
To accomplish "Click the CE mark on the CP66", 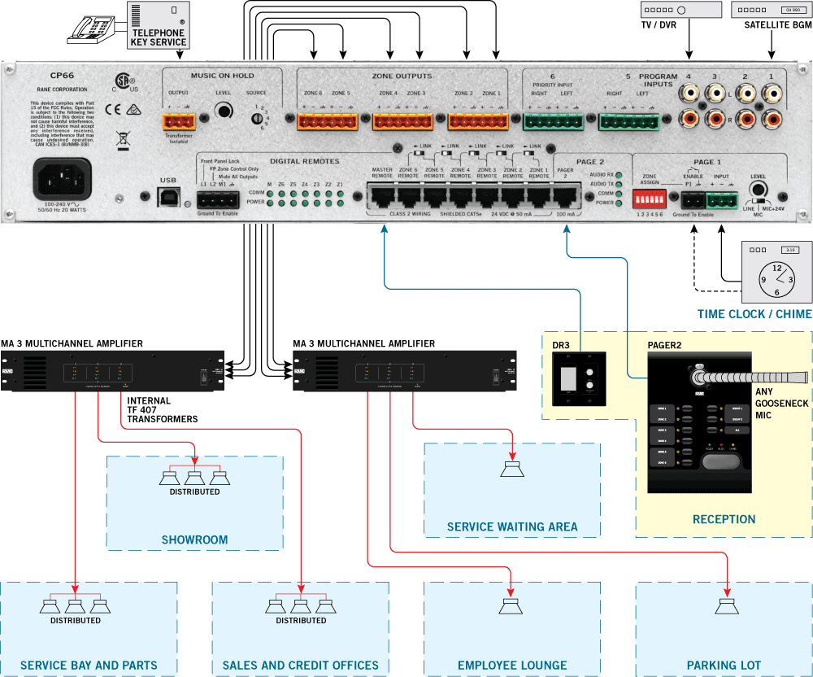I will coord(112,110).
